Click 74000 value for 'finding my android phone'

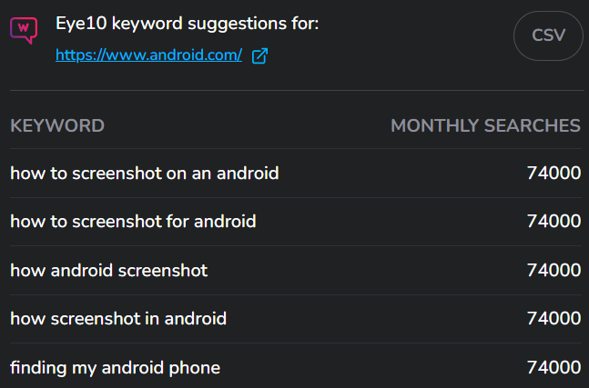pos(553,368)
